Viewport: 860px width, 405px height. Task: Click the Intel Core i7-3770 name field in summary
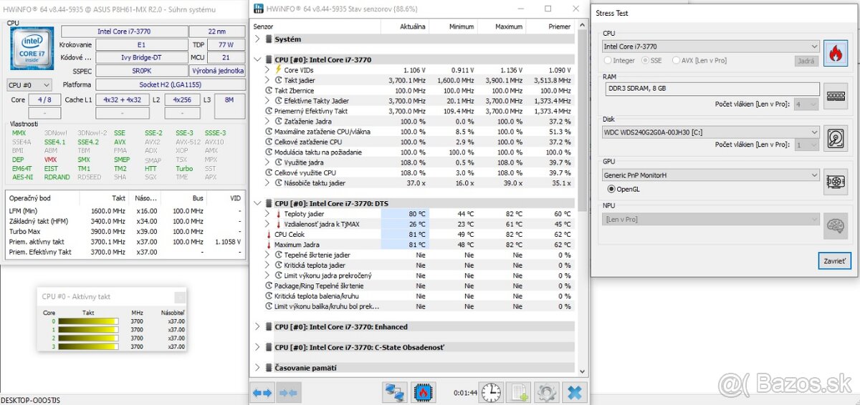coord(123,31)
